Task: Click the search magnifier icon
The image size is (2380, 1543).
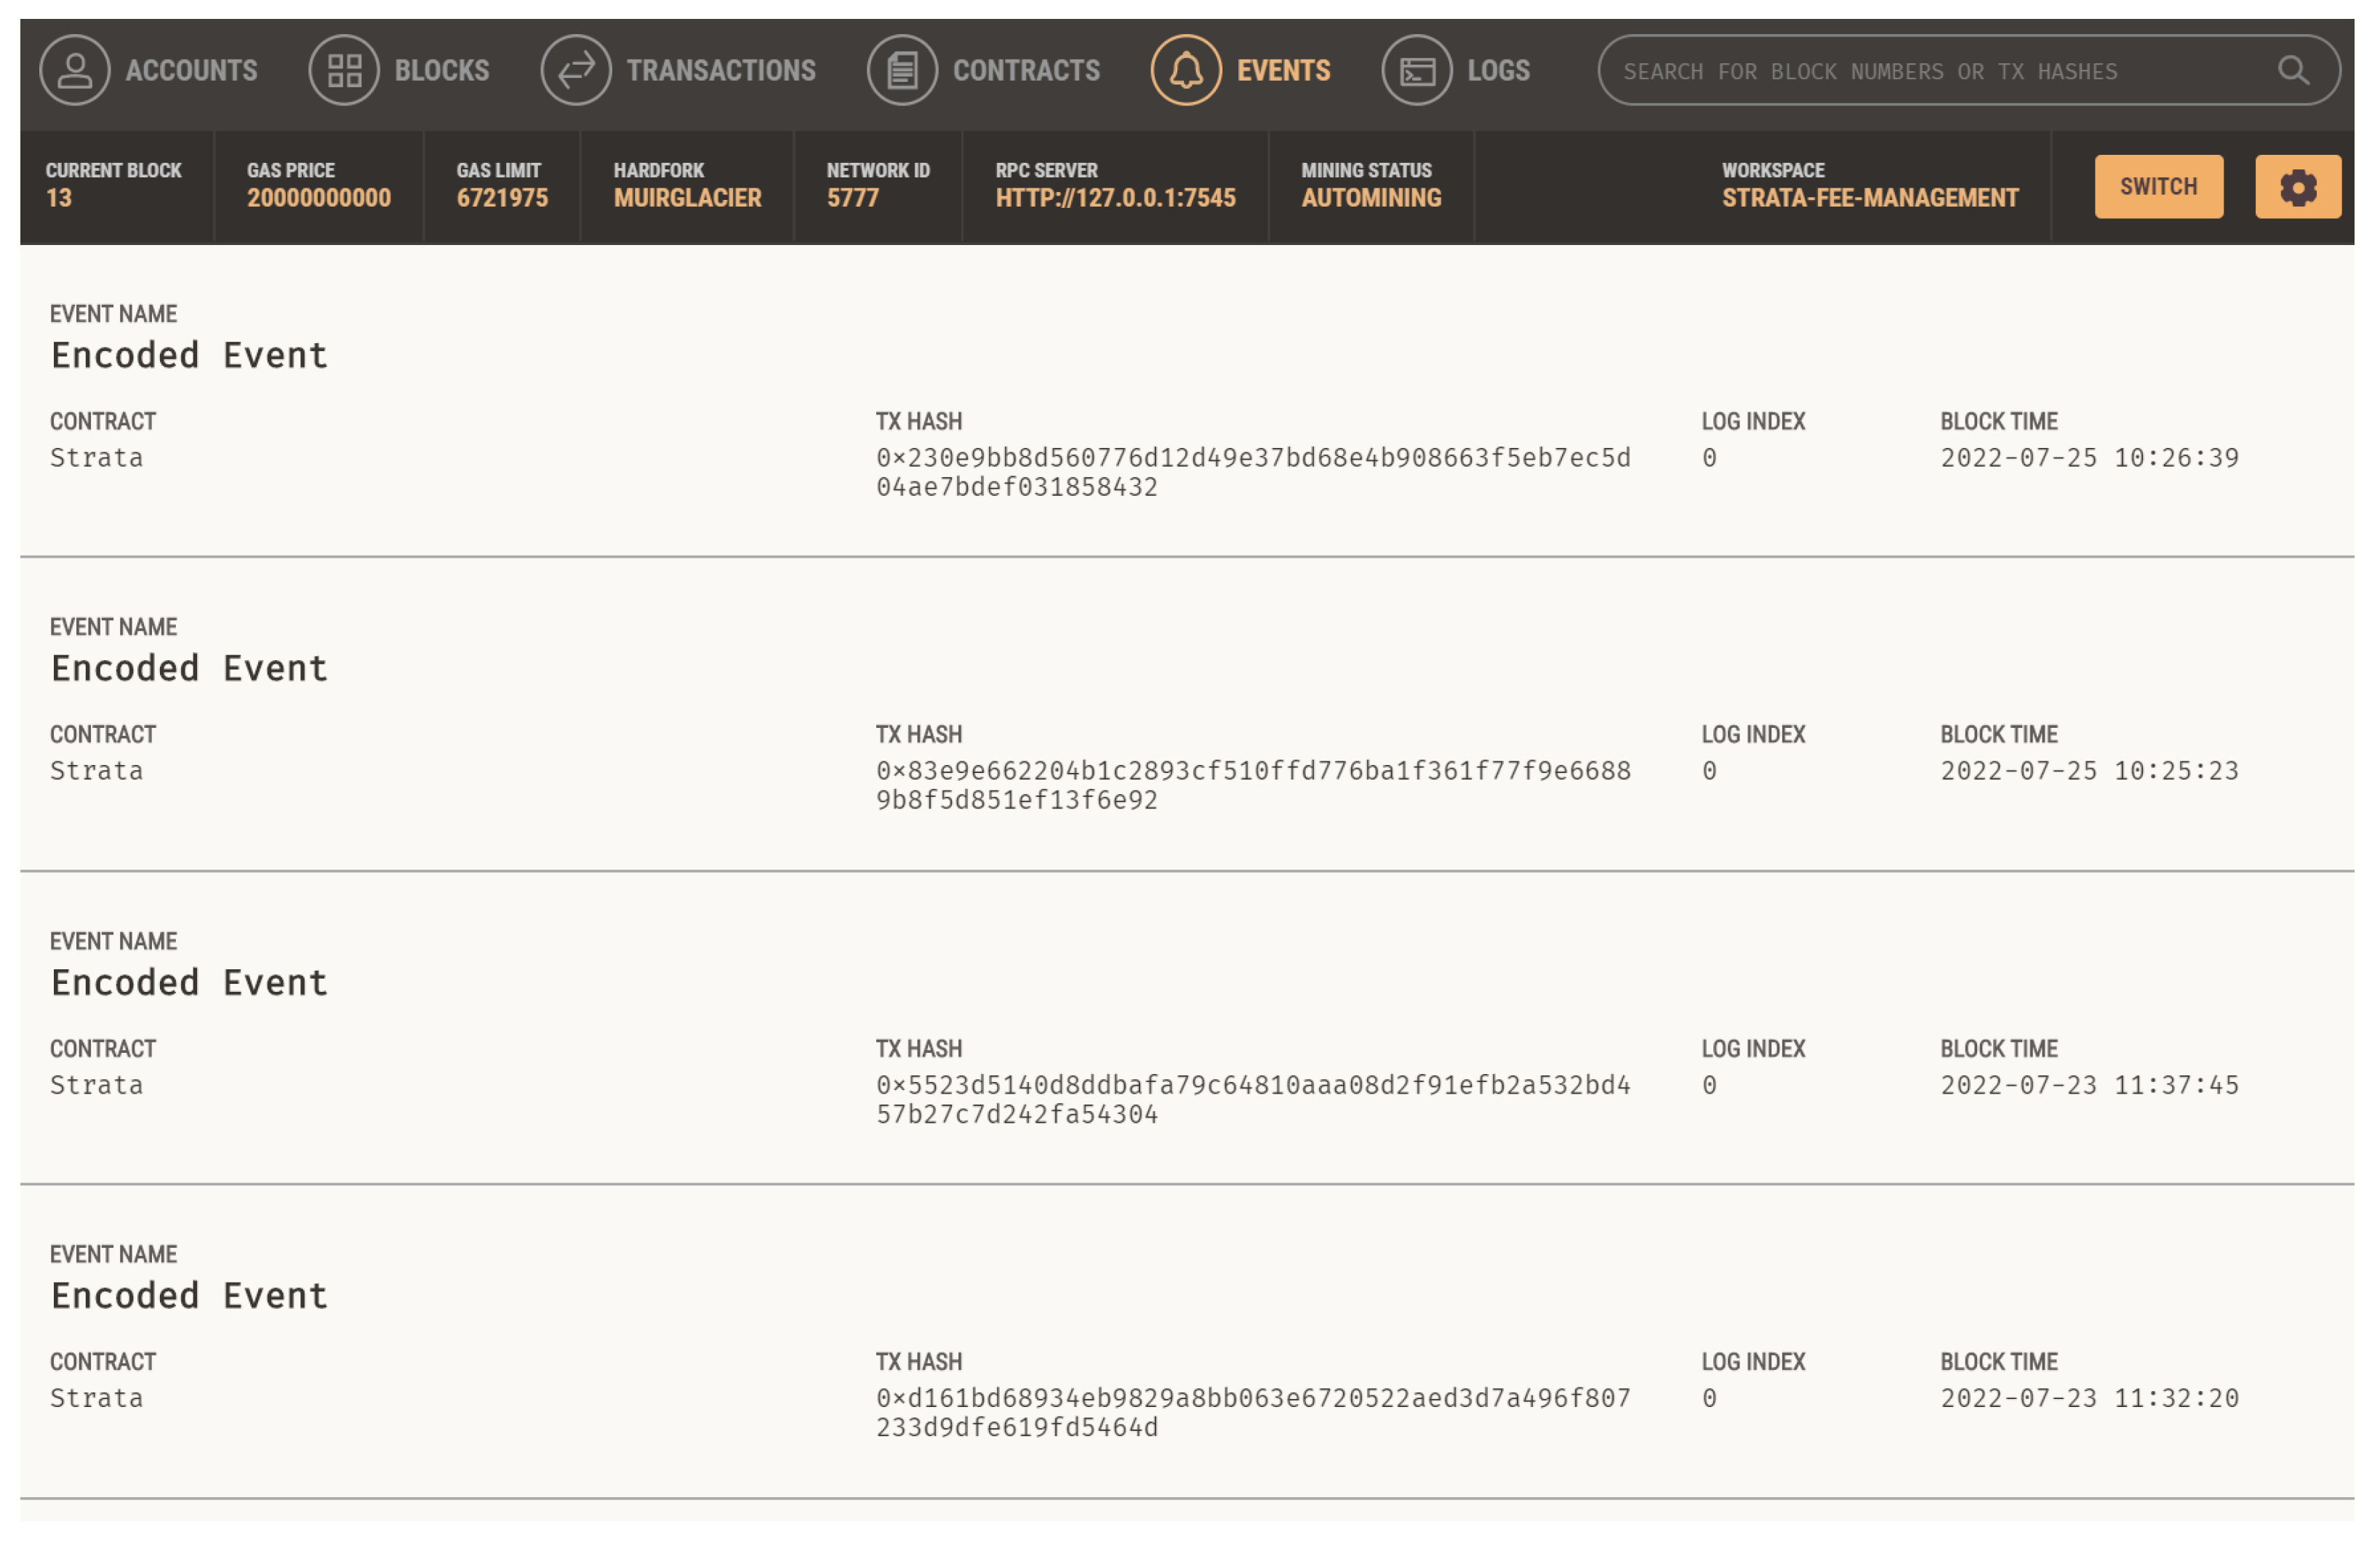Action: [x=2293, y=70]
